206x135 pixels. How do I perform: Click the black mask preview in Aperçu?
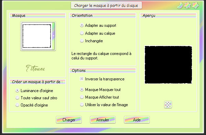pos(168,65)
